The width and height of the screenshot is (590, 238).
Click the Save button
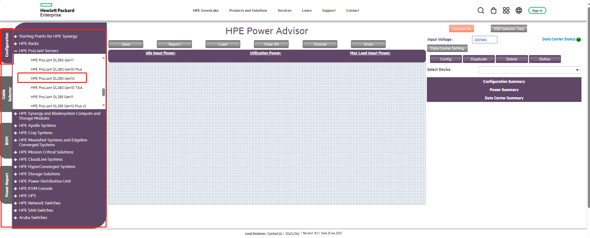(126, 44)
